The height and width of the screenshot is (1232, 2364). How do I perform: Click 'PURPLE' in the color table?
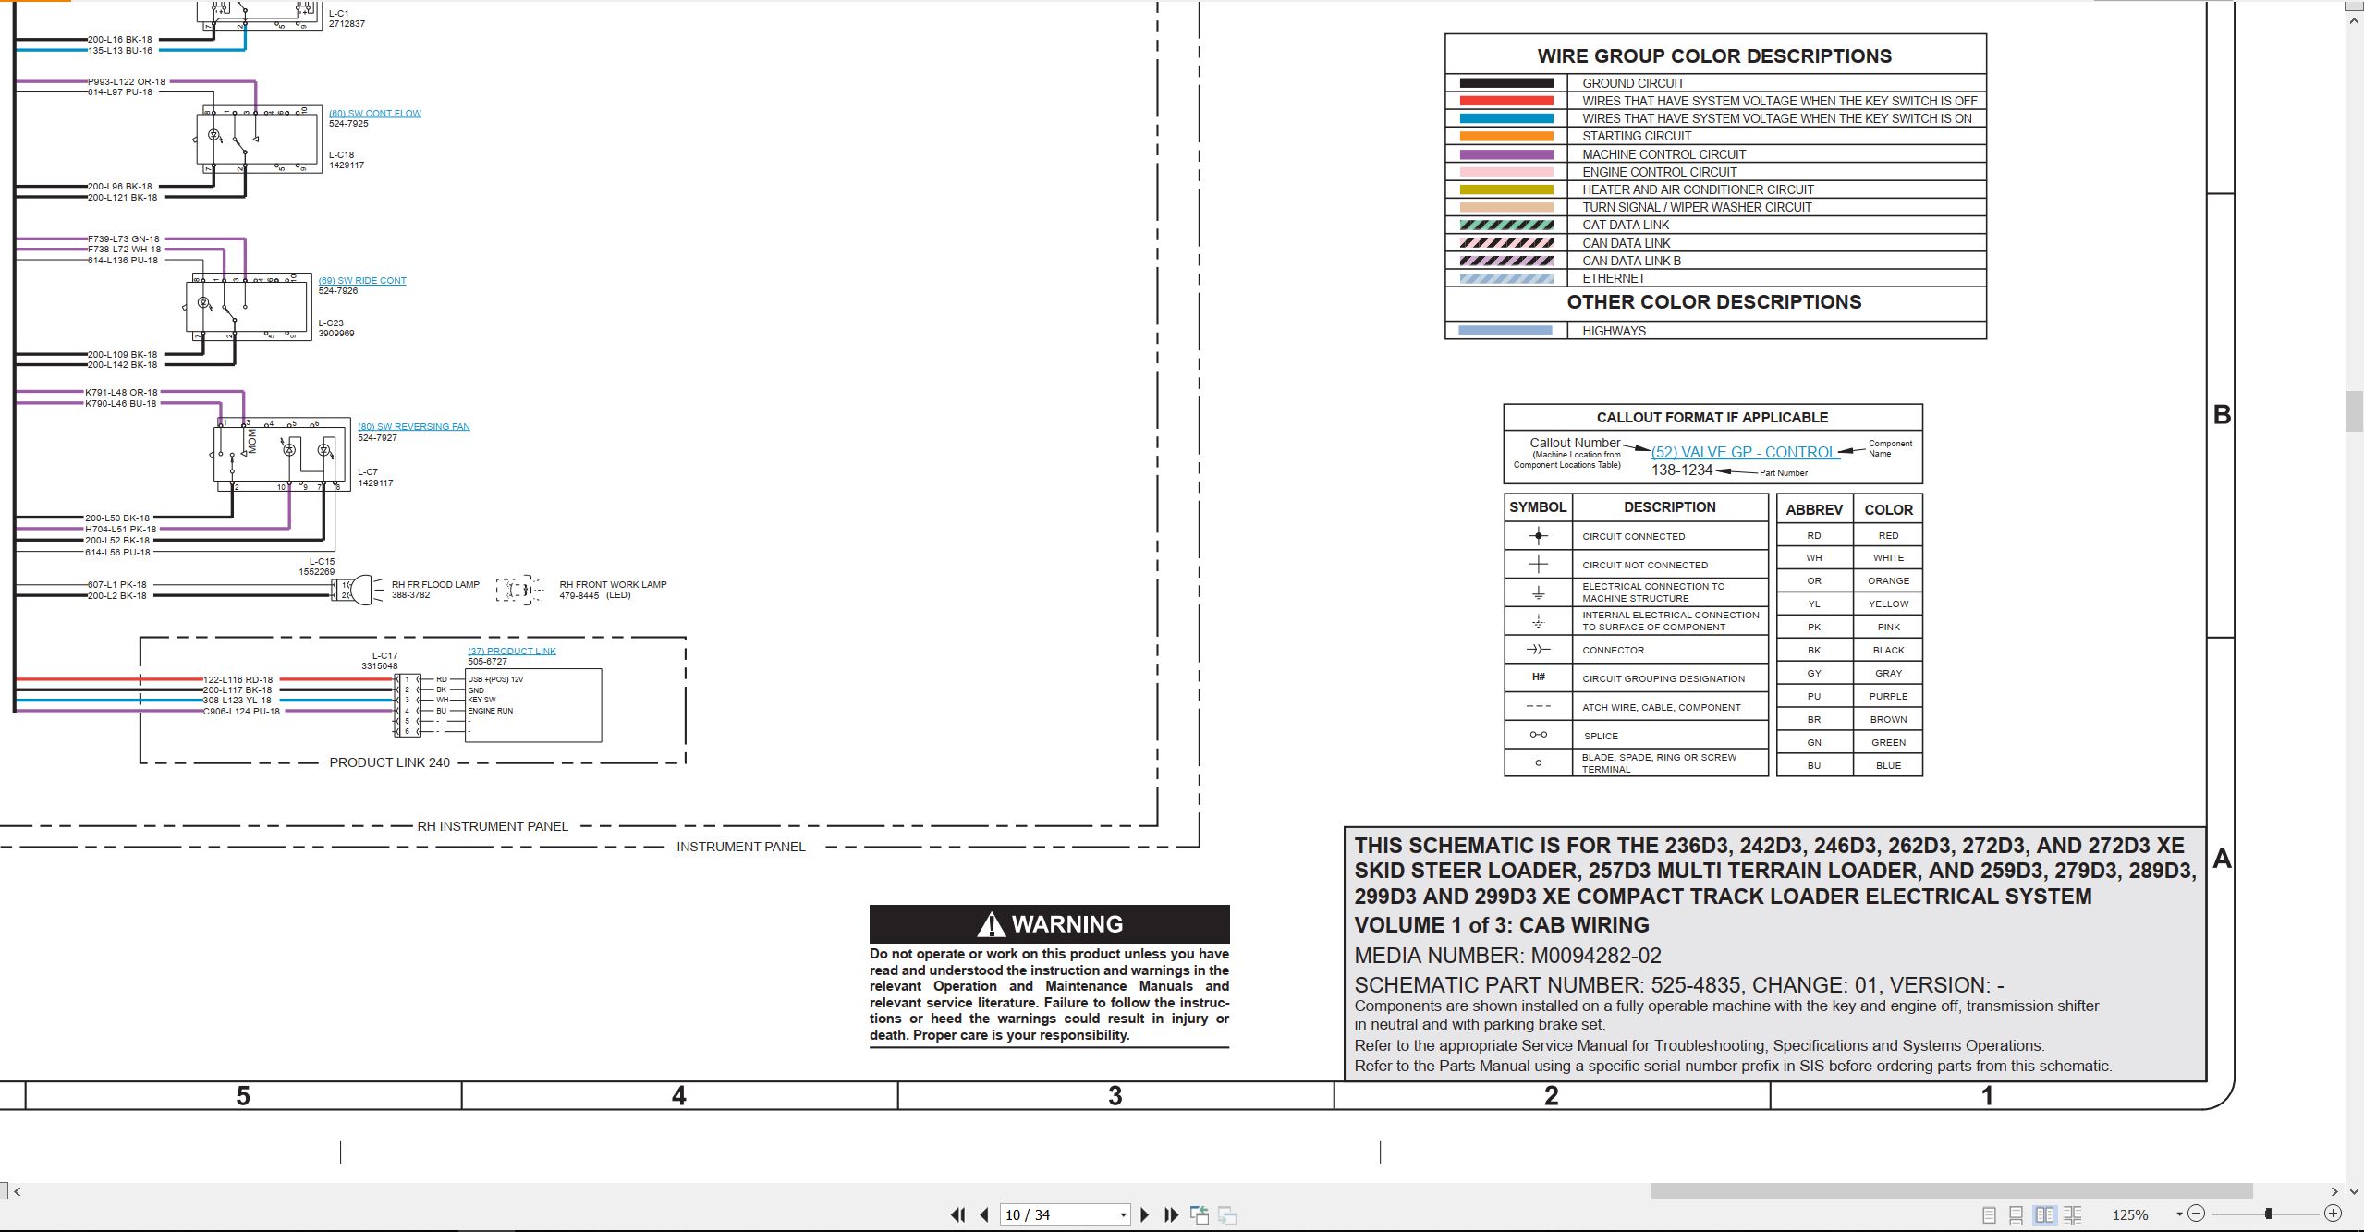(x=1888, y=696)
